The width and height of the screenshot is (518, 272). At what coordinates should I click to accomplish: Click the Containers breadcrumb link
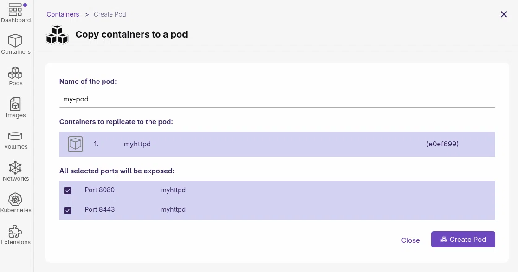63,14
